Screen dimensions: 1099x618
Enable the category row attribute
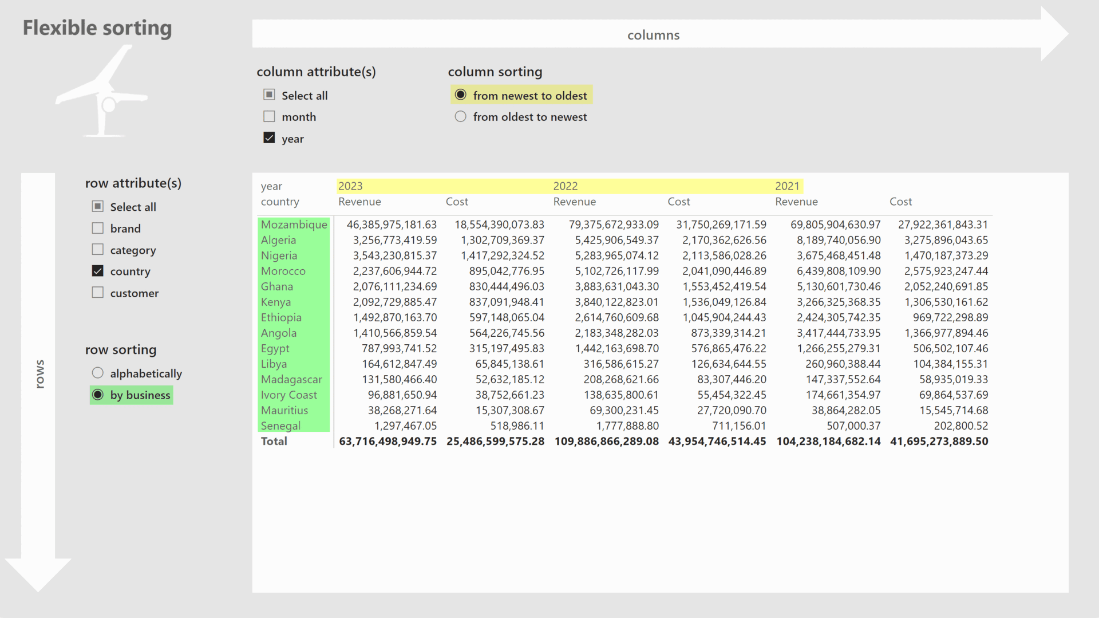point(97,249)
